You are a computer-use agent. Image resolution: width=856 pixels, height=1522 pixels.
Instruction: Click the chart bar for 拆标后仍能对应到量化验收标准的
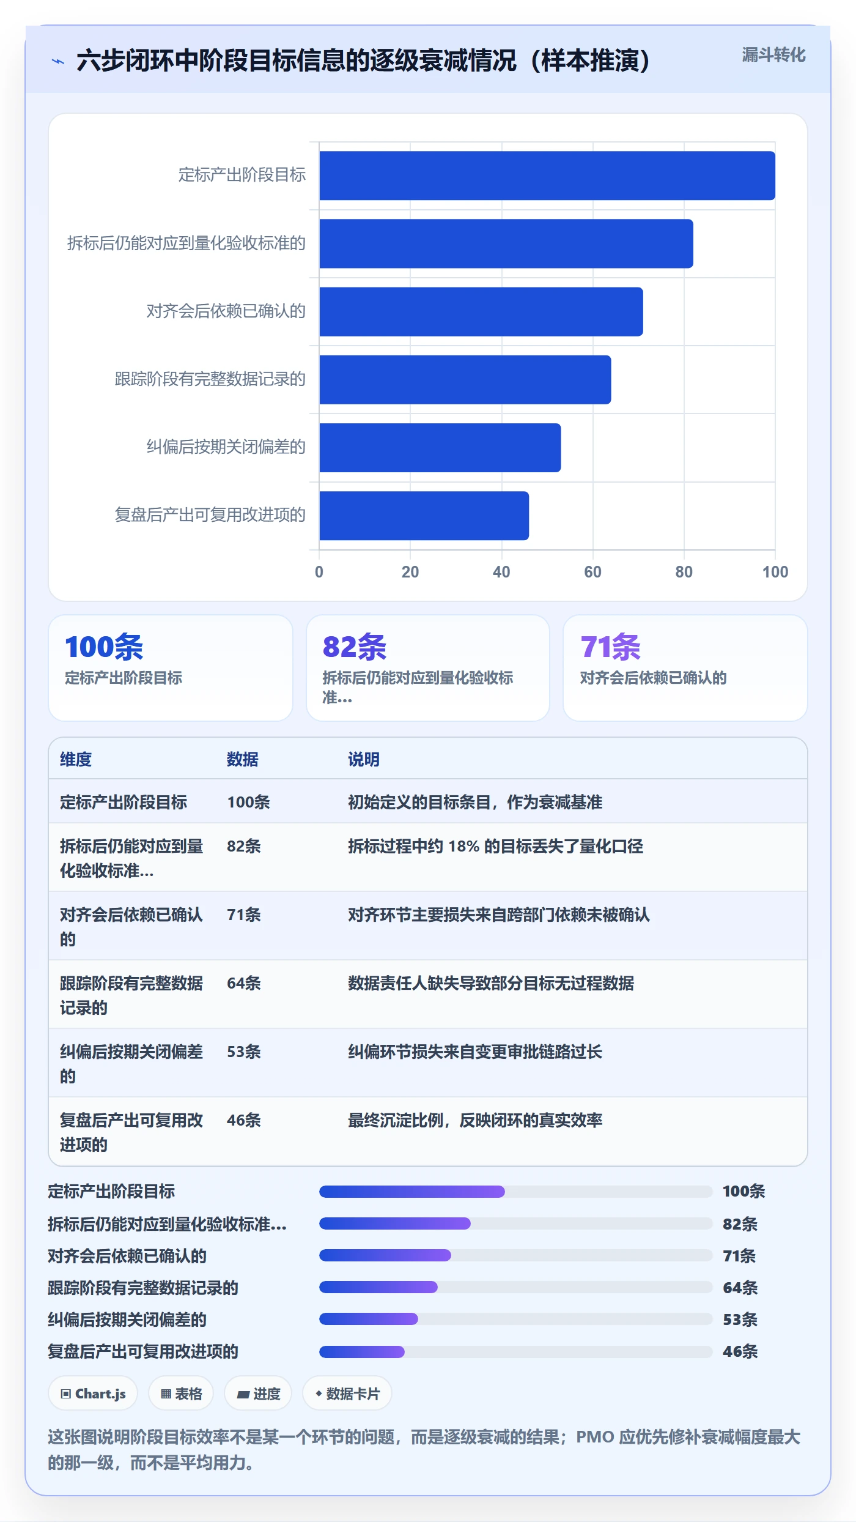(506, 243)
